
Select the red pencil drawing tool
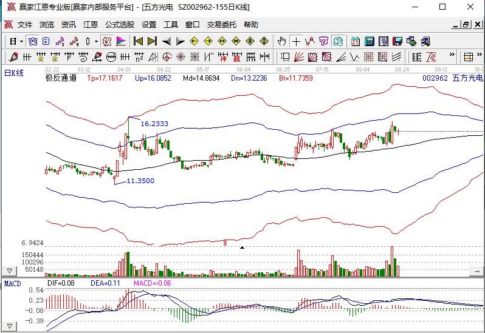[13, 57]
